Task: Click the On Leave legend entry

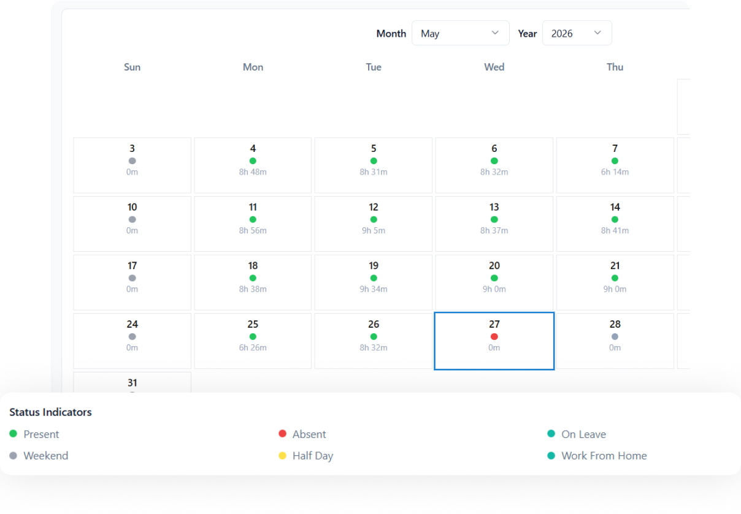Action: pyautogui.click(x=577, y=434)
